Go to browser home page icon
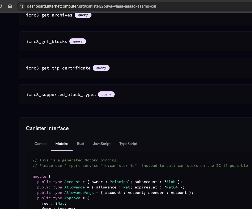The image size is (252, 209). pos(10,6)
